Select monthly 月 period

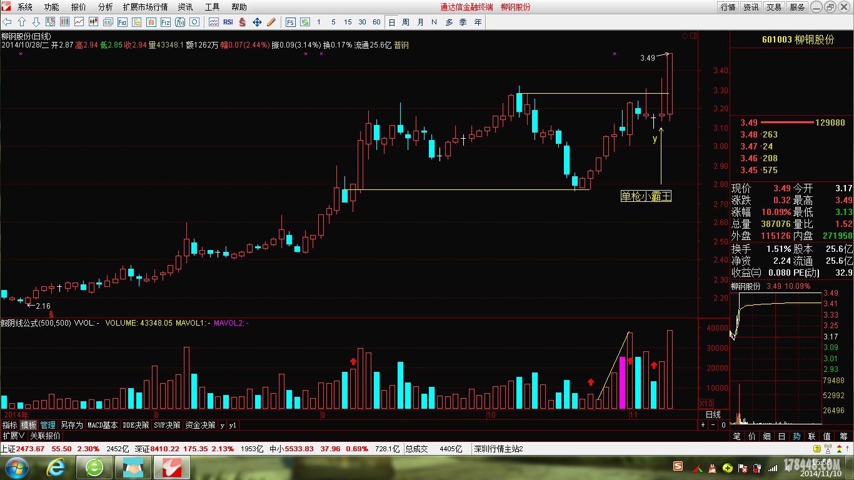(420, 22)
